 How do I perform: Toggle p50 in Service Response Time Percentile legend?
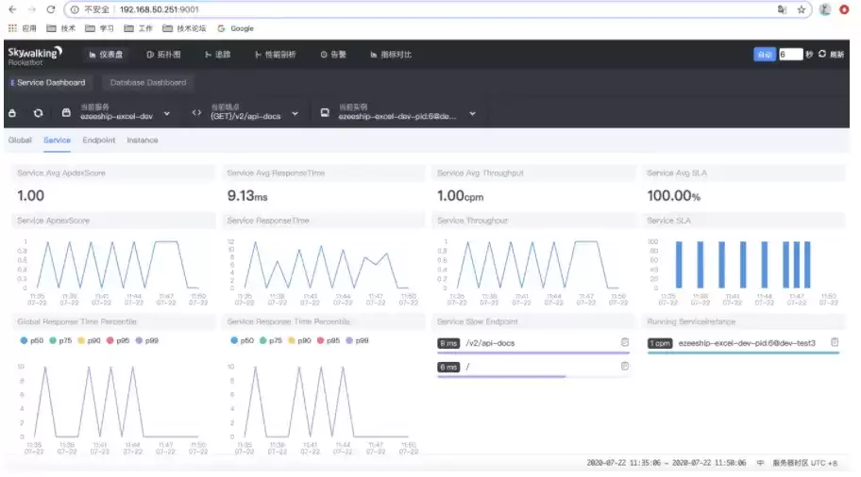242,340
